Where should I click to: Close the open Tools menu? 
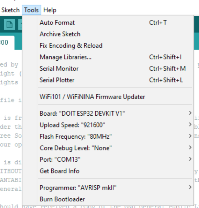coord(31,10)
